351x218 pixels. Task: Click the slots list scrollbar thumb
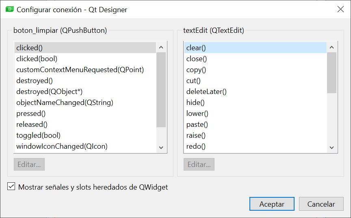pyautogui.click(x=332, y=73)
